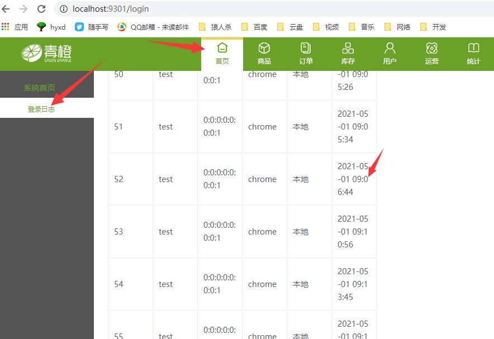Open the 运营 operations tab
The width and height of the screenshot is (494, 339).
coord(431,54)
